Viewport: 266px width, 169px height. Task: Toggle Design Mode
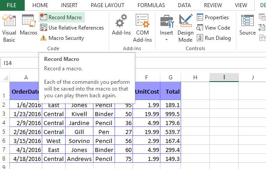click(x=186, y=28)
